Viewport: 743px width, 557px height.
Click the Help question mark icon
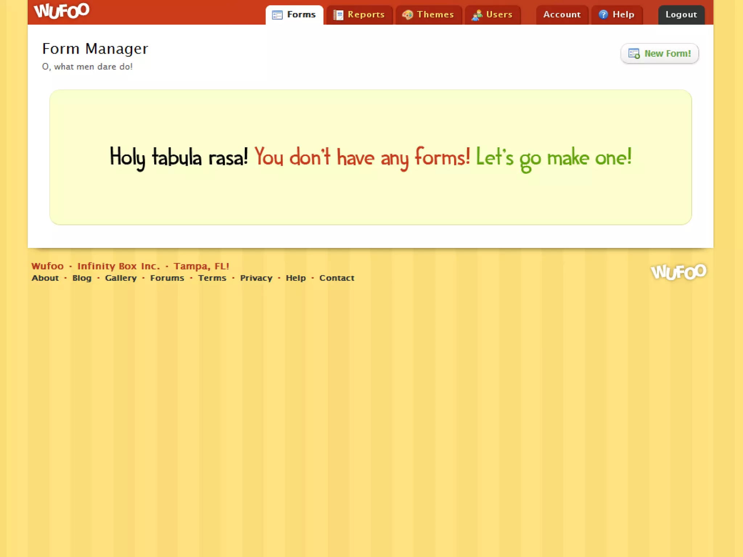click(603, 15)
